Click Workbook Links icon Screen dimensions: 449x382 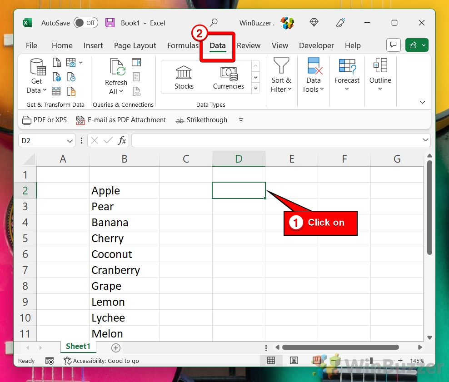click(x=137, y=91)
